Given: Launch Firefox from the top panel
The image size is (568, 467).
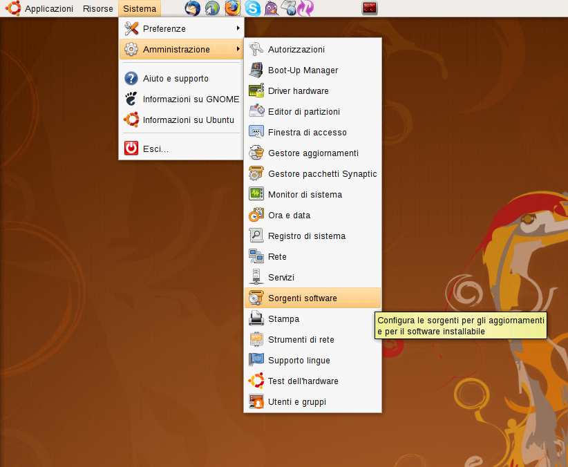Looking at the screenshot, I should coord(233,8).
